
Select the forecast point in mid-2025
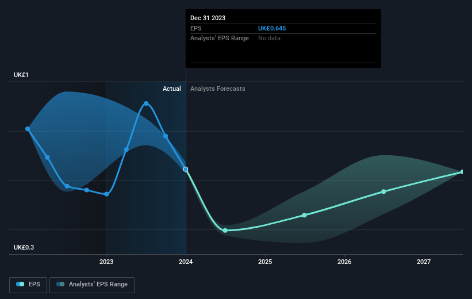[304, 215]
